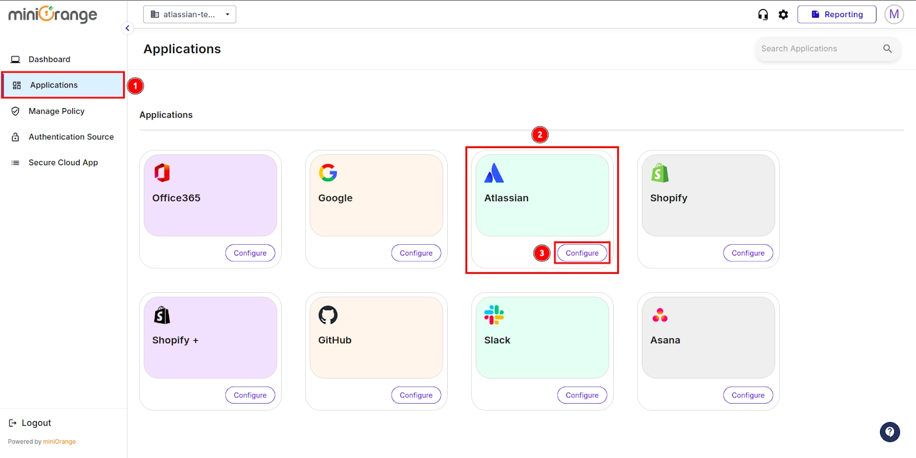Configure the Asana application
This screenshot has height=458, width=916.
point(748,395)
